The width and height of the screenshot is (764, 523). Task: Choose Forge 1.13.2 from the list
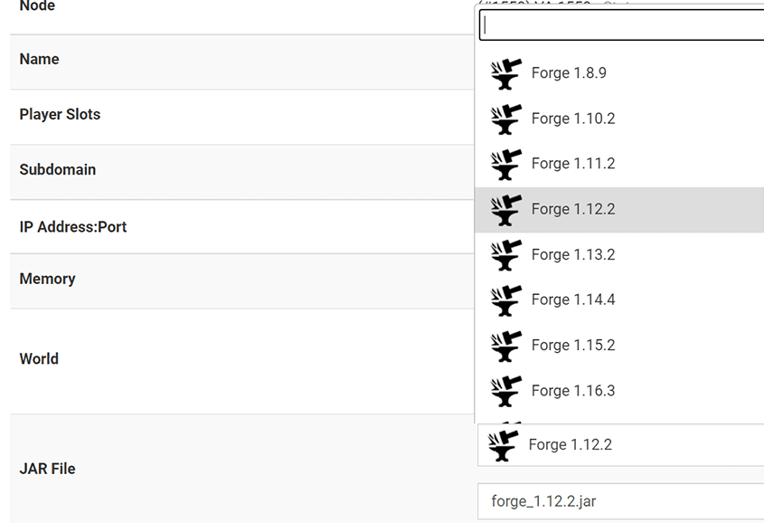tap(573, 255)
